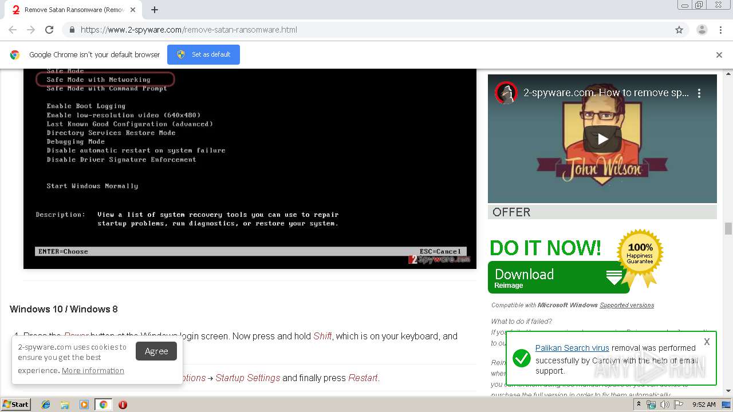Open the video title link
This screenshot has height=412, width=733.
coord(606,93)
